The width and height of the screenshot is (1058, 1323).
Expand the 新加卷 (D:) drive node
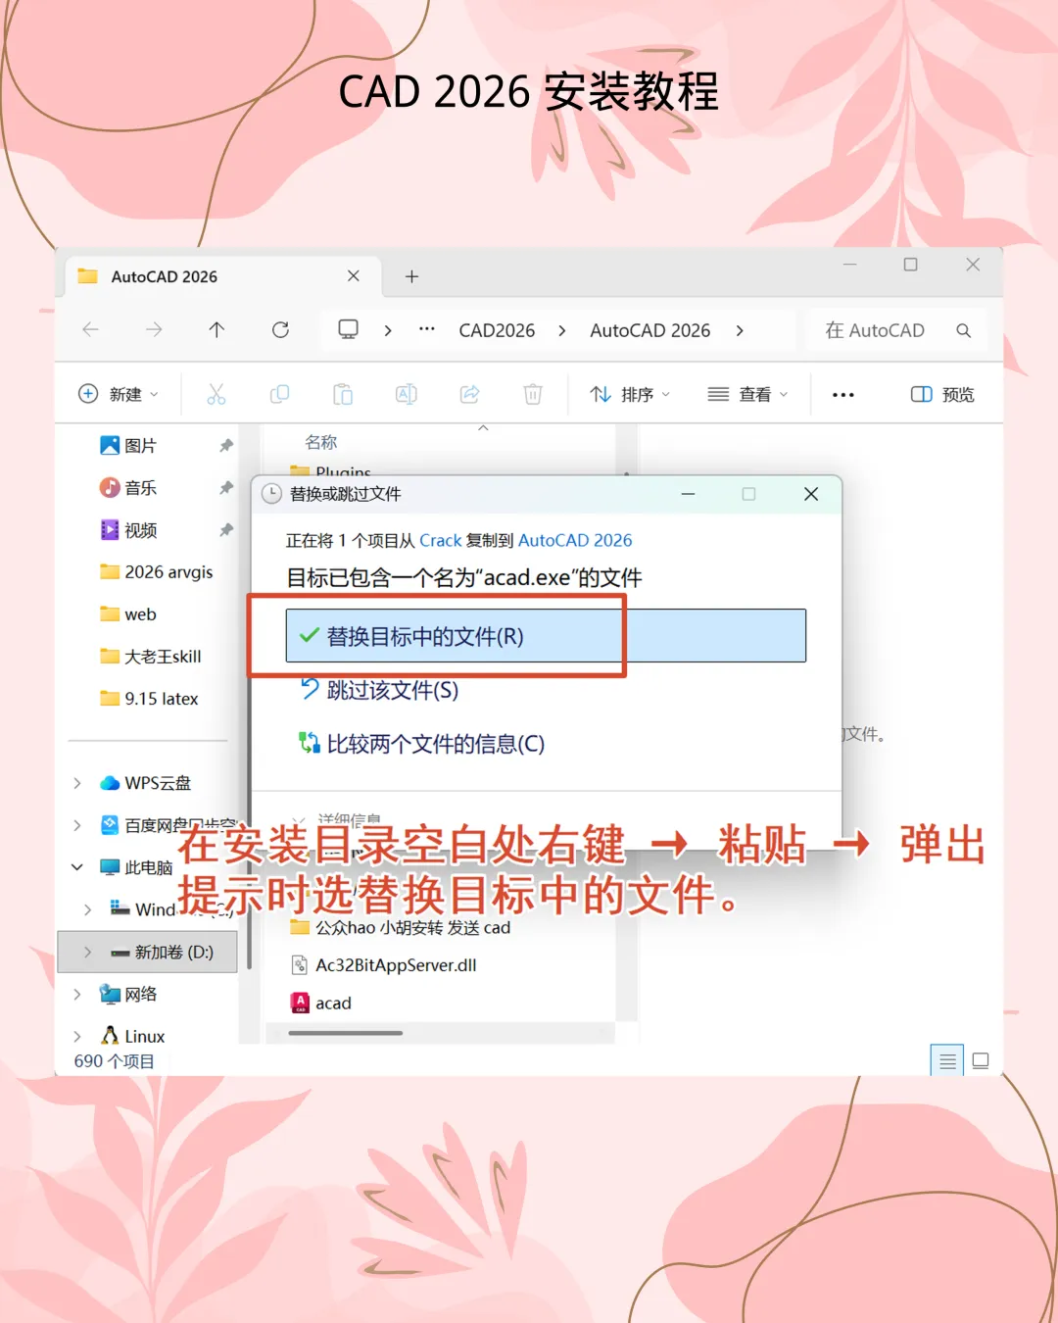point(88,952)
